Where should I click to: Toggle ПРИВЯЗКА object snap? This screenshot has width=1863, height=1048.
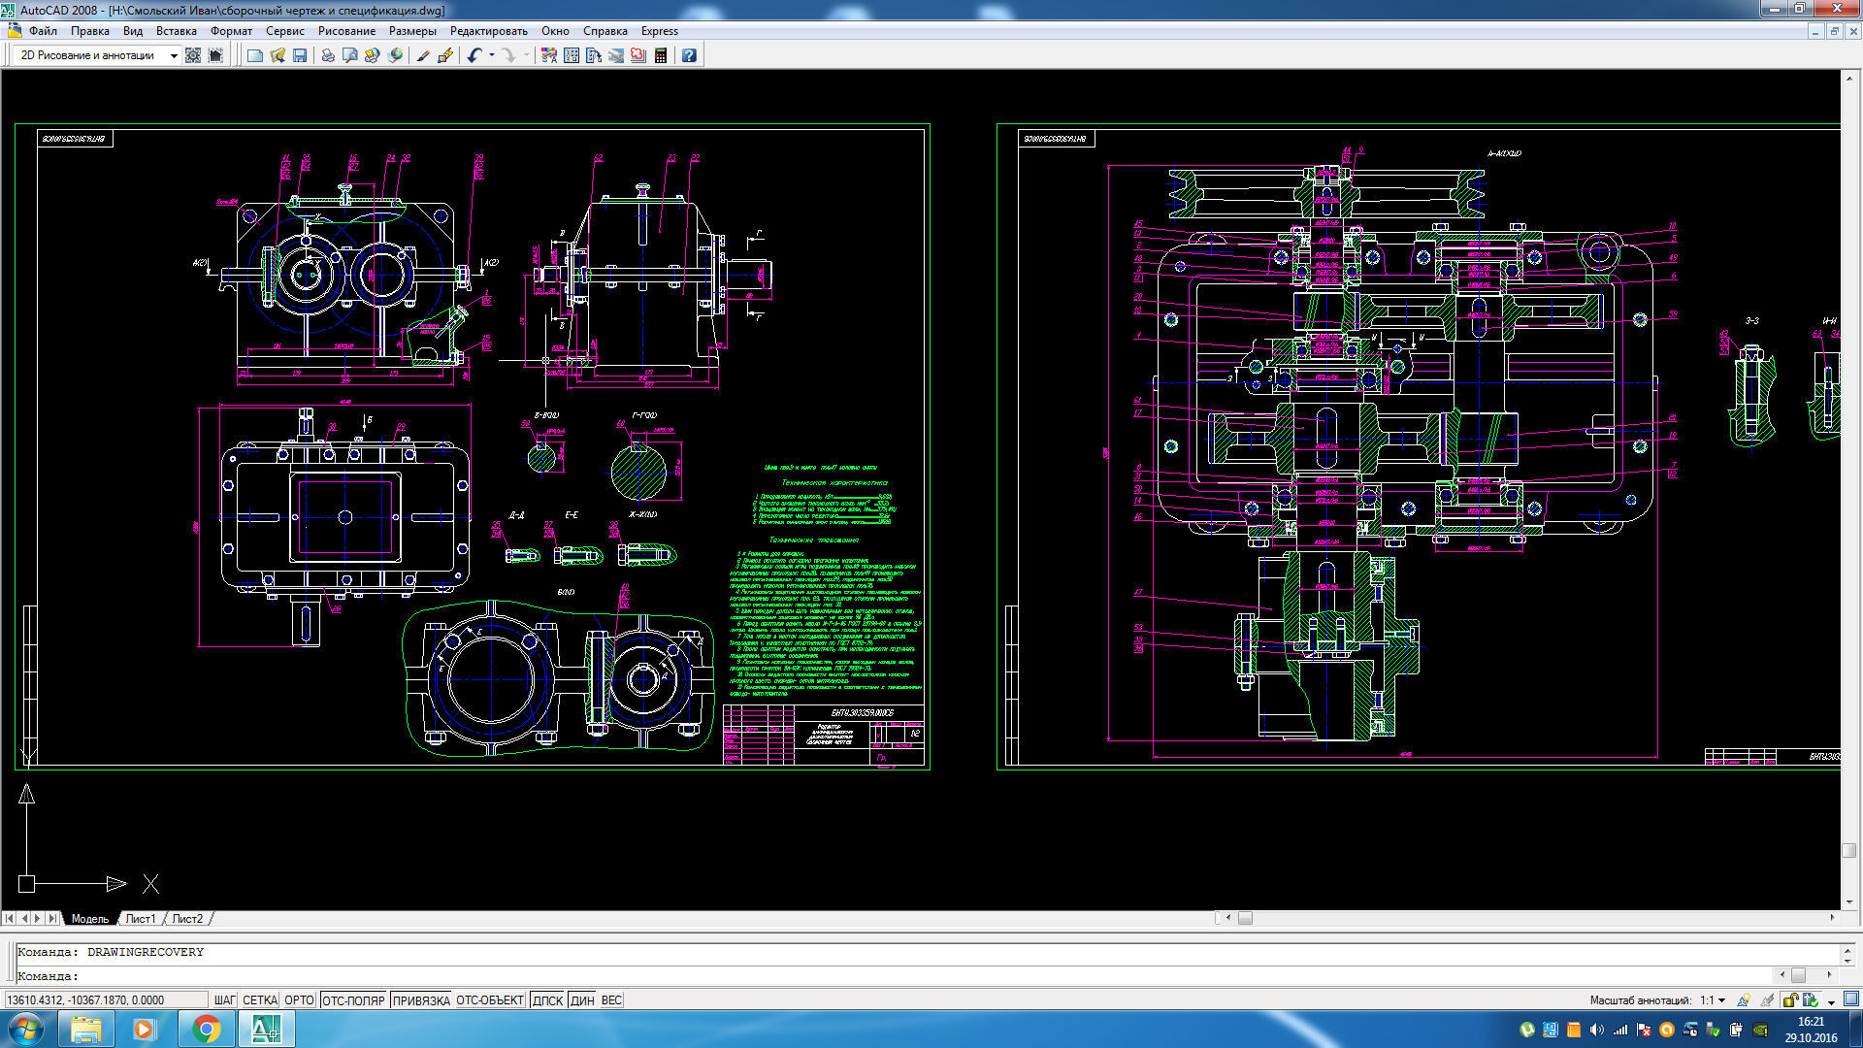[x=421, y=1000]
